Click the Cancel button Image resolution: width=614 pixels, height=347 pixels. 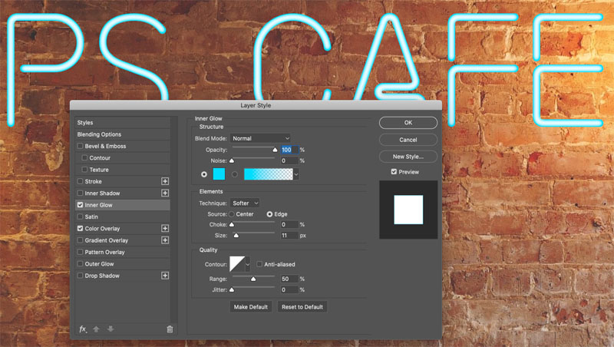click(x=408, y=140)
